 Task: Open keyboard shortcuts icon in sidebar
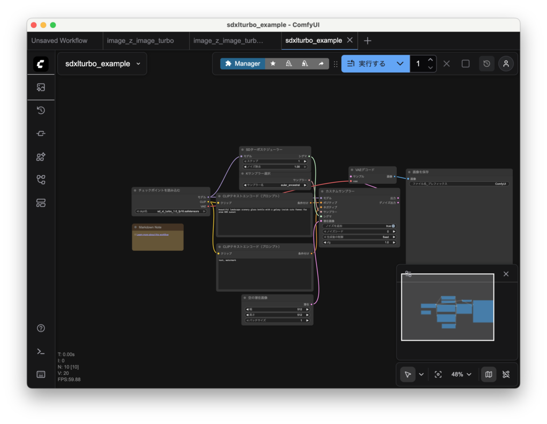(41, 374)
